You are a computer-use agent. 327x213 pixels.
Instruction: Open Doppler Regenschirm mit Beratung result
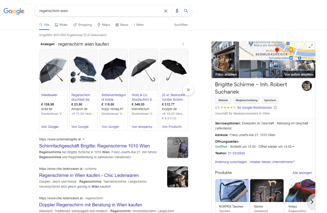point(90,205)
